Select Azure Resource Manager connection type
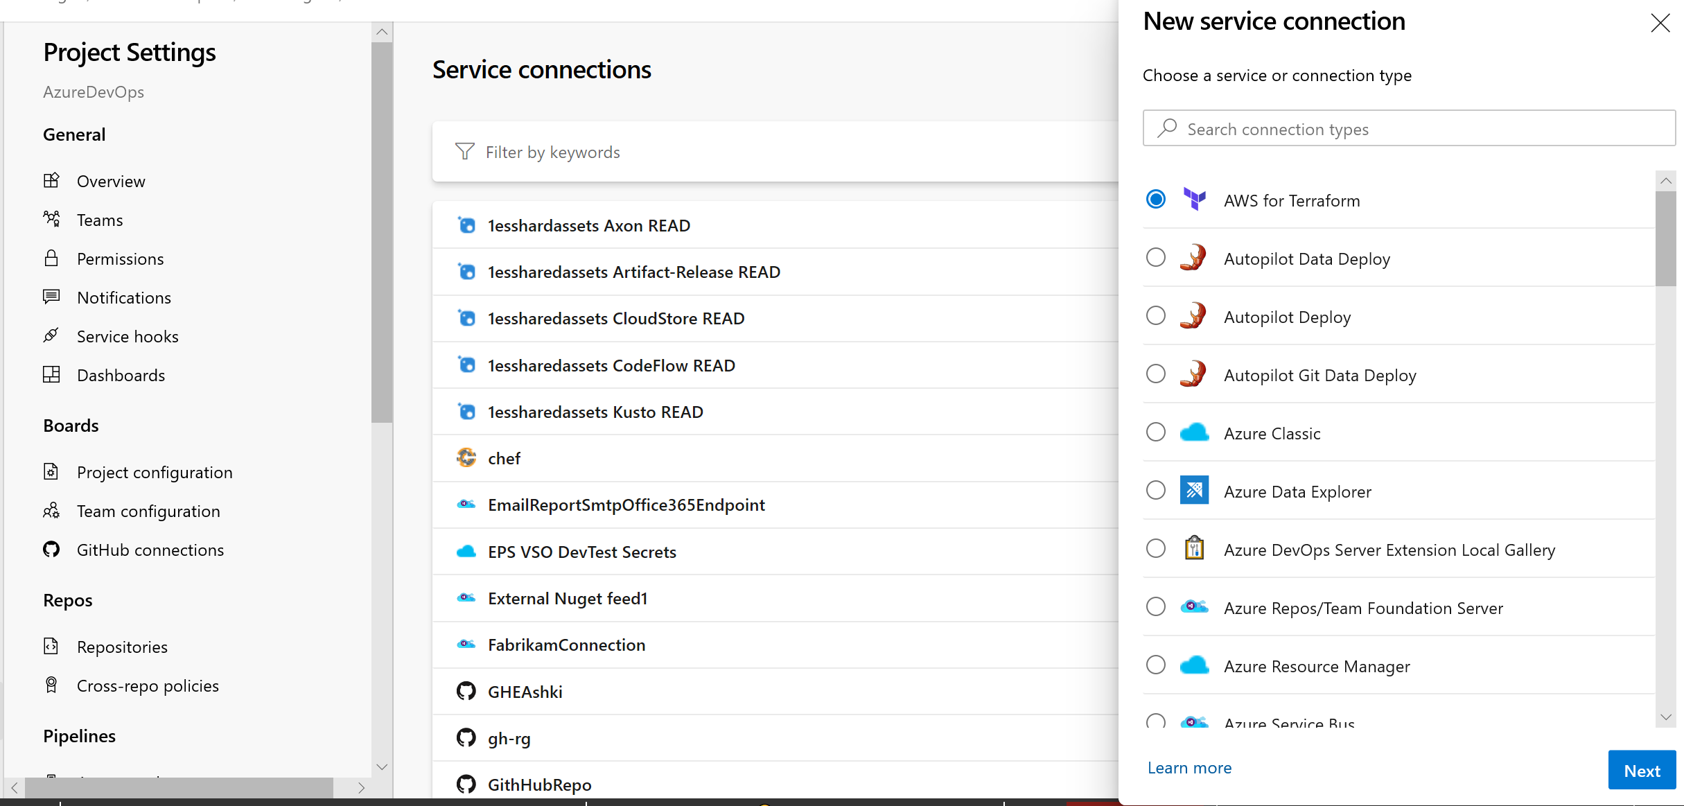The width and height of the screenshot is (1684, 806). coord(1158,665)
